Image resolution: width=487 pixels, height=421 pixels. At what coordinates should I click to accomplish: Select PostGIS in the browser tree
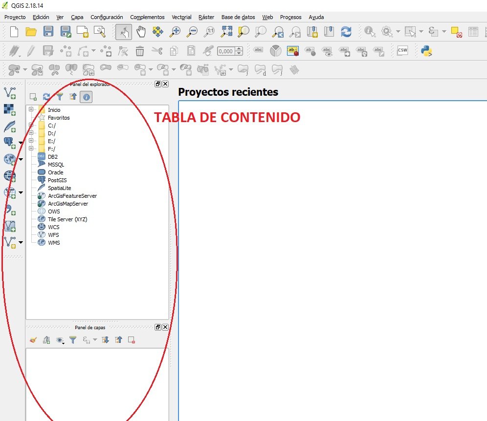57,180
